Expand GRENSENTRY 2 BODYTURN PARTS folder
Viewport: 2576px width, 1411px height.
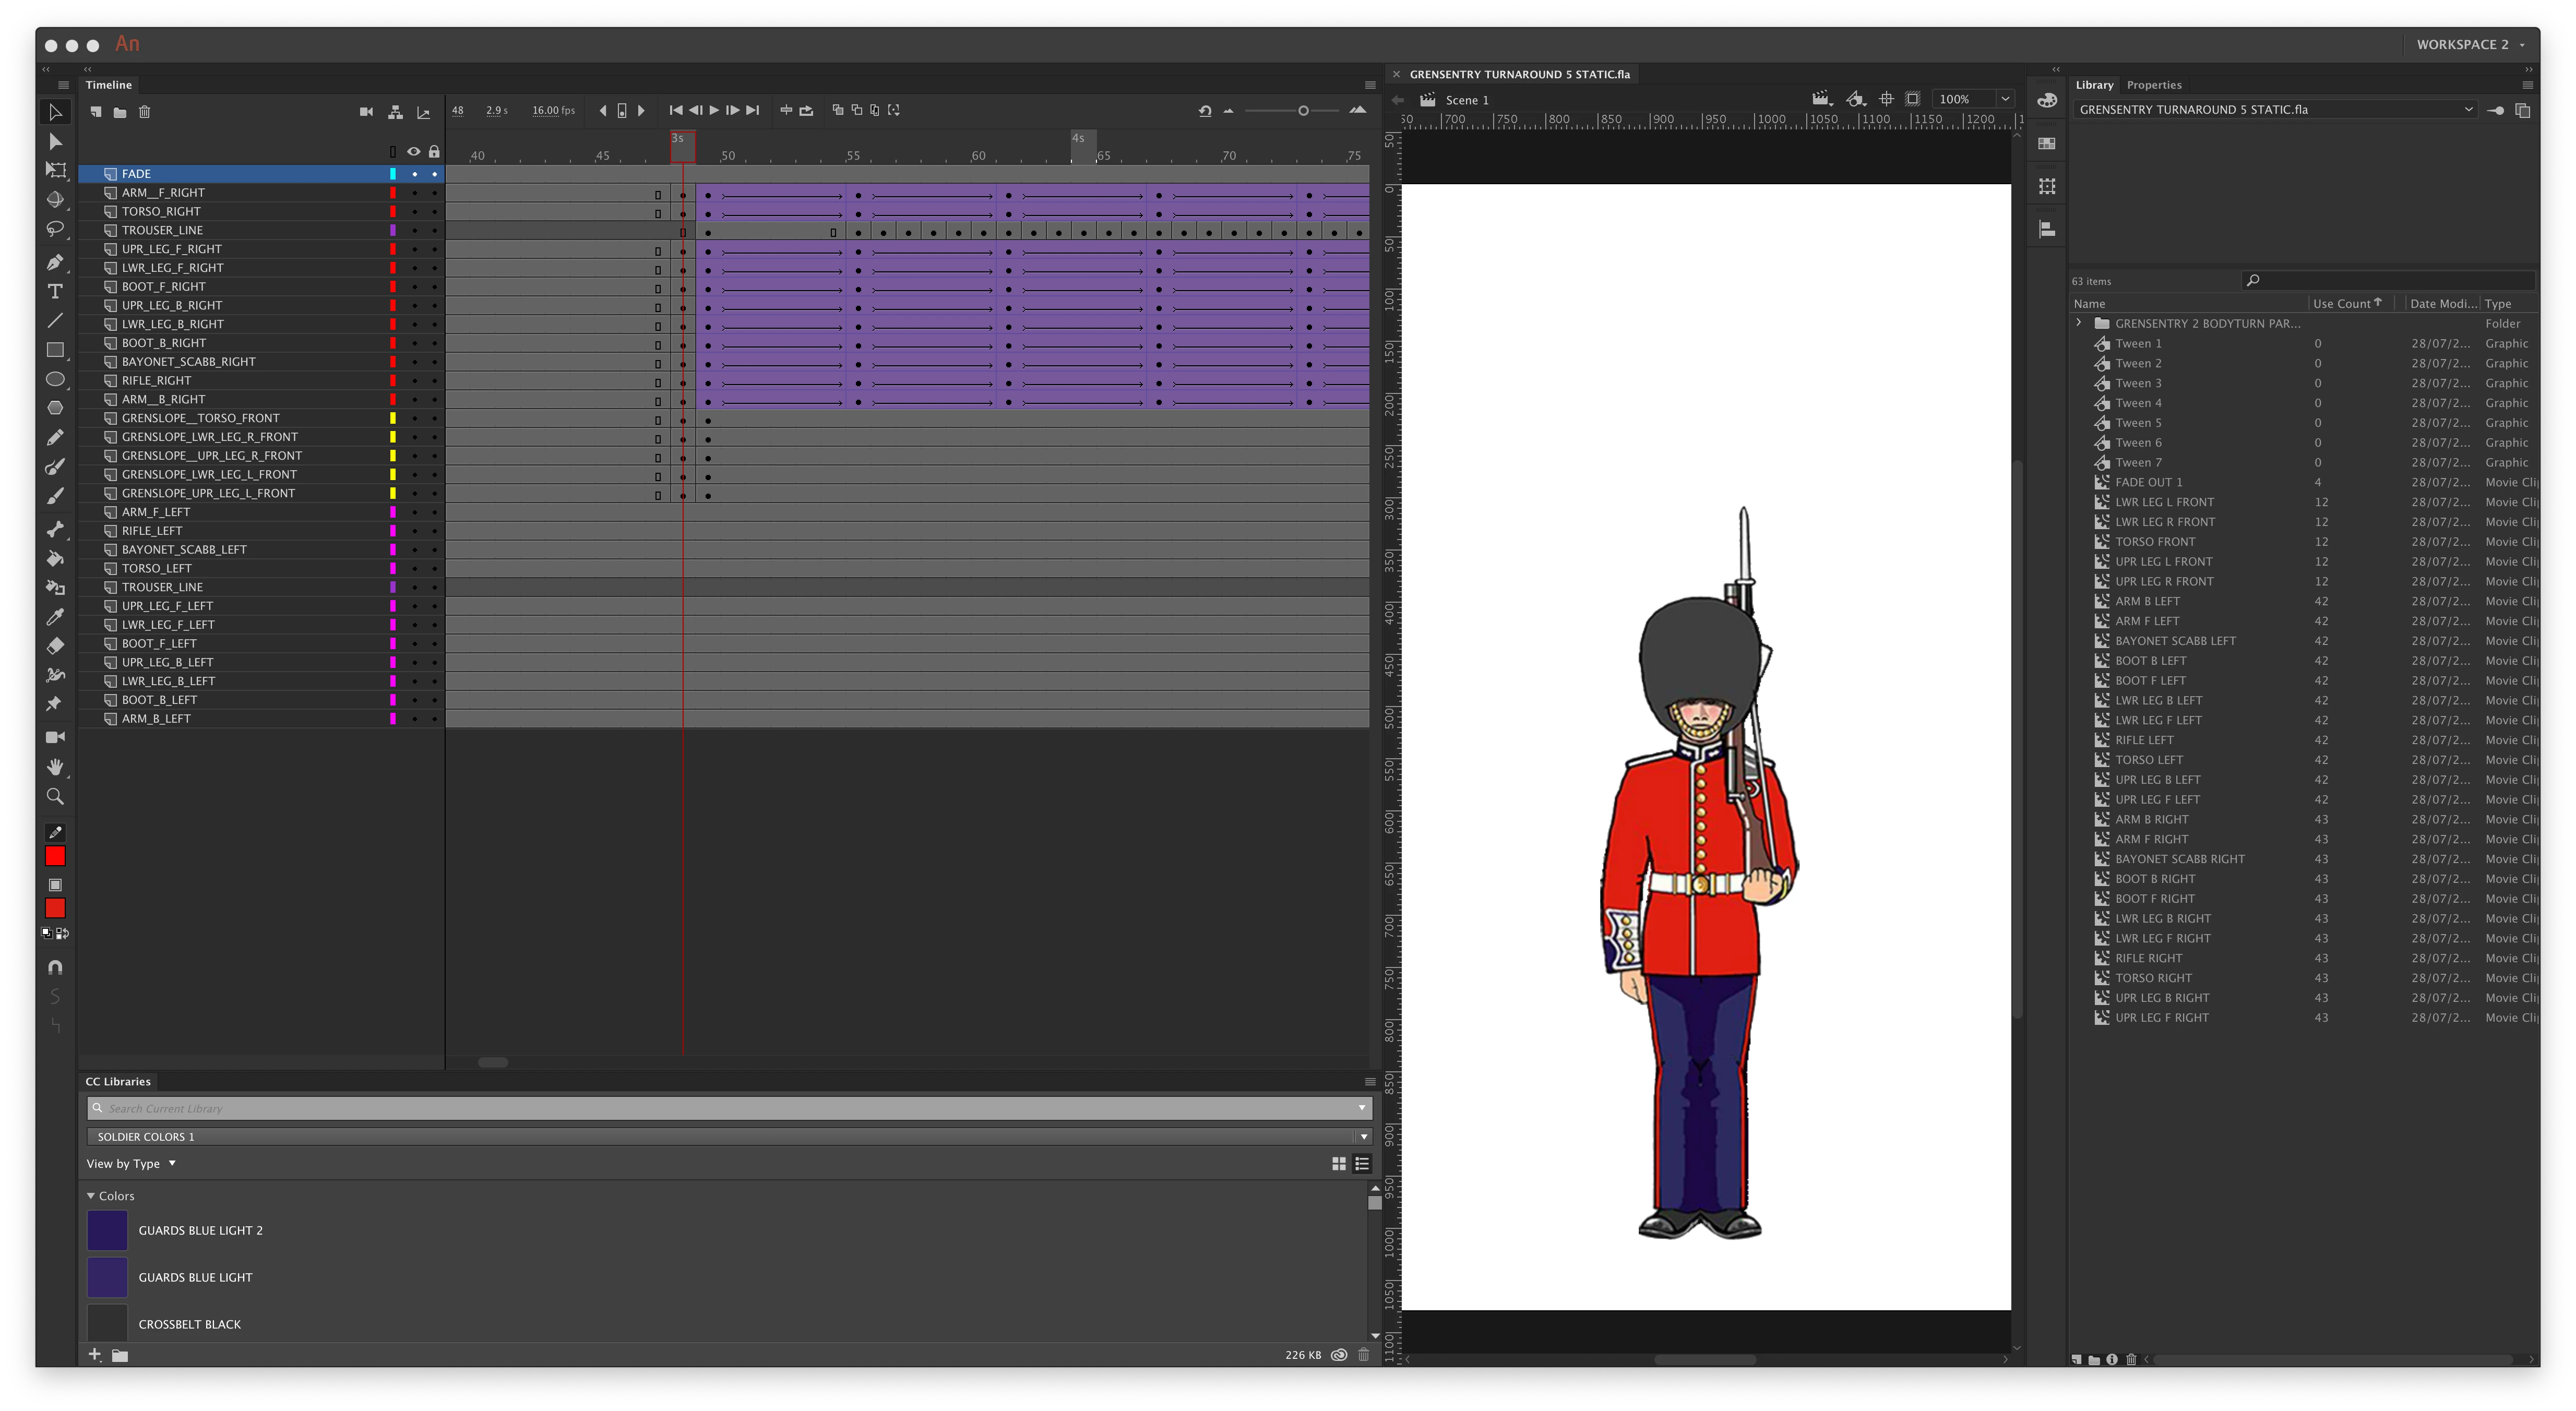2079,323
